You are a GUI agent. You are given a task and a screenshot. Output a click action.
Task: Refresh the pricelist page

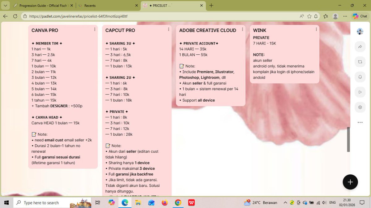point(15,16)
